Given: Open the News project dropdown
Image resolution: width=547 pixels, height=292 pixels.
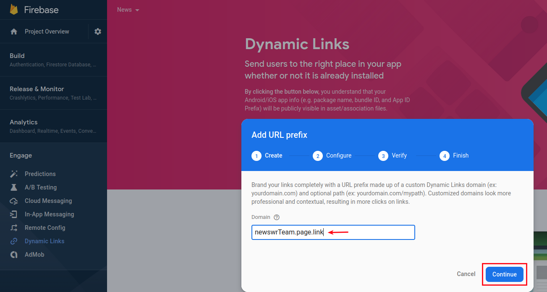Looking at the screenshot, I should click(x=128, y=10).
